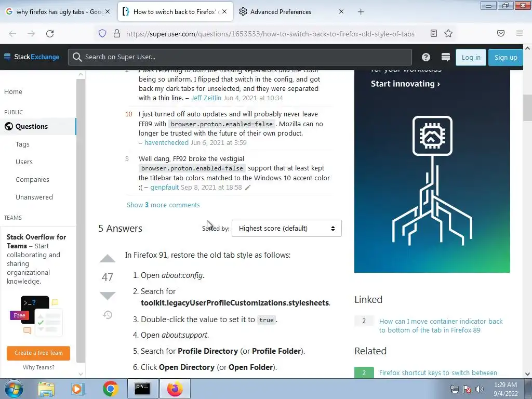Close the Google search tab

107,11
